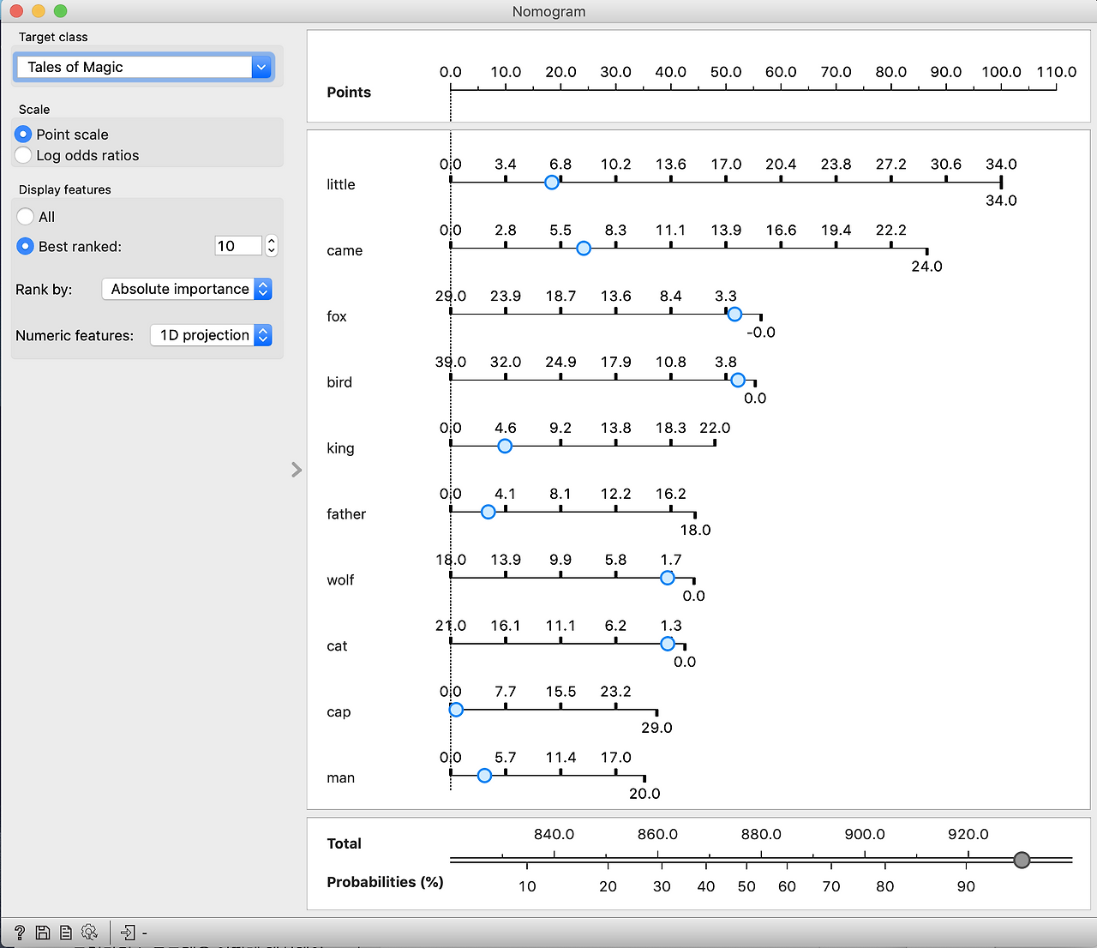Click the Points scale heading
The width and height of the screenshot is (1097, 948).
click(x=349, y=93)
